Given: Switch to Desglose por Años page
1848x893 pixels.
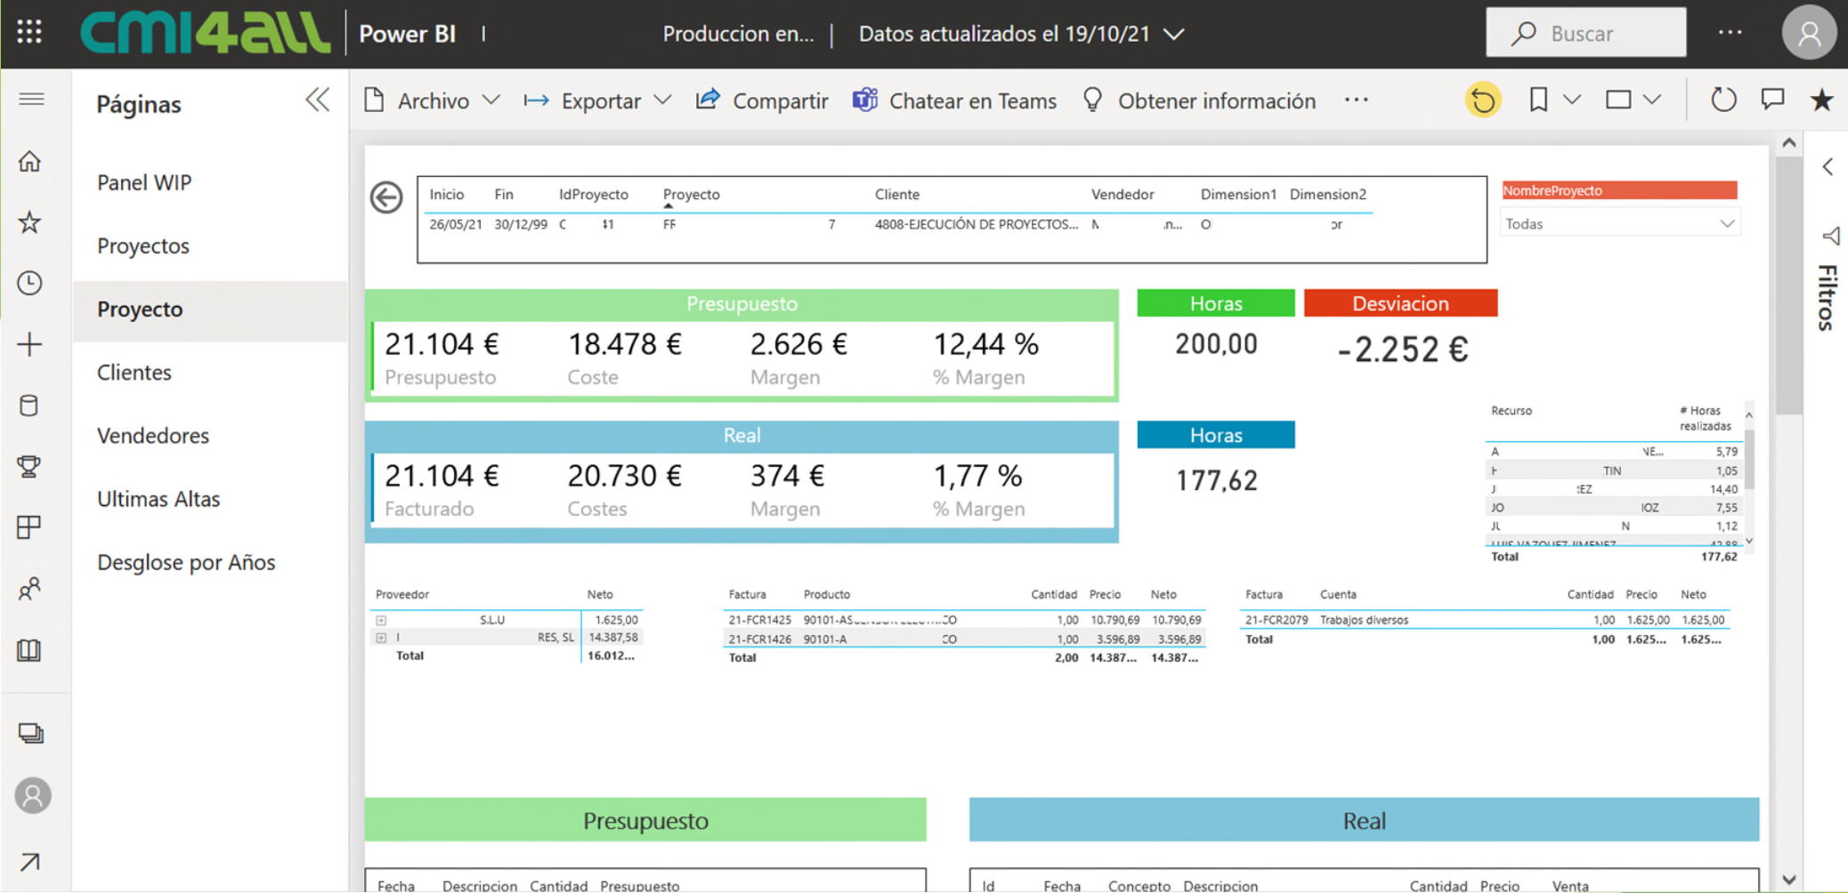Looking at the screenshot, I should 186,562.
